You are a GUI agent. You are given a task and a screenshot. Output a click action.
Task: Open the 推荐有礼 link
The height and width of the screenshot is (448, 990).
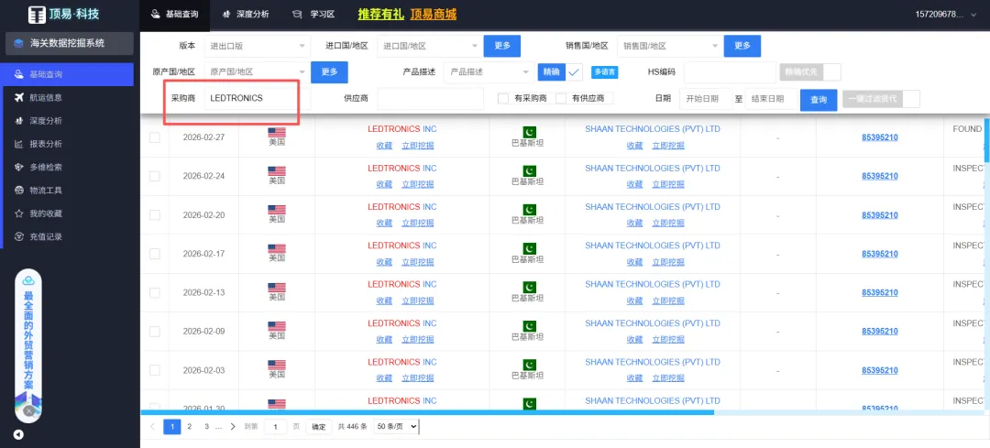pos(381,14)
